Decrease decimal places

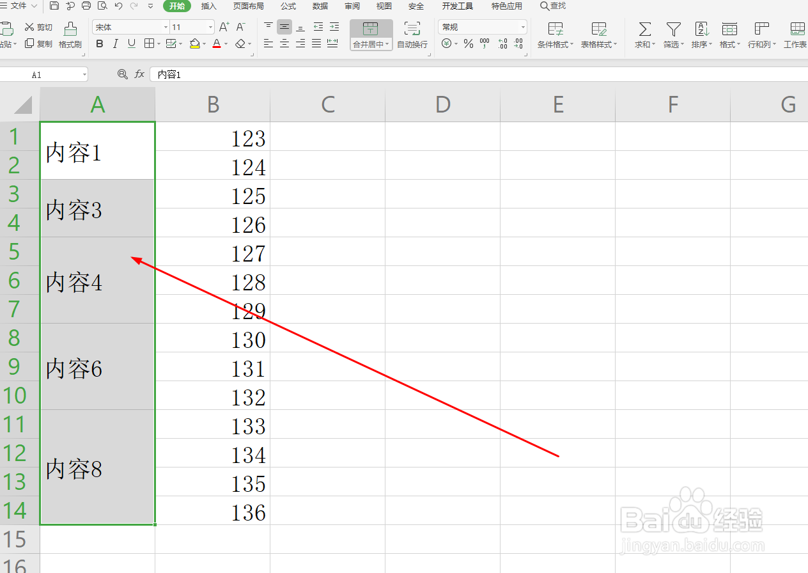pos(518,43)
